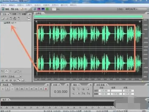Click the green horizontal zoom navigation bar
This screenshot has width=149, height=112.
88,17
